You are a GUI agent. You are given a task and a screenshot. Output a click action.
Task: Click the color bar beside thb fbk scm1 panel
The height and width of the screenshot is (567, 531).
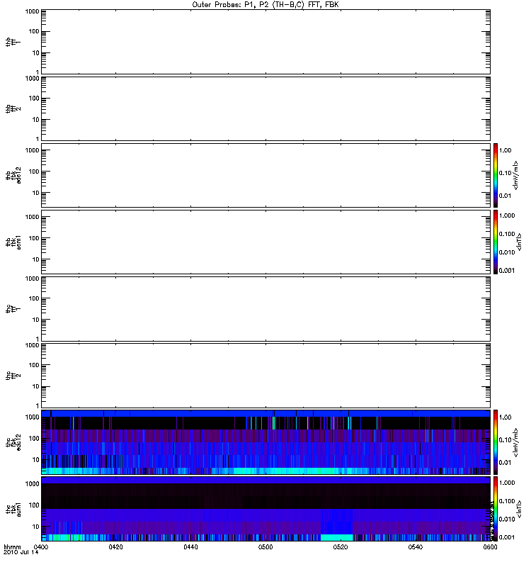(x=496, y=242)
